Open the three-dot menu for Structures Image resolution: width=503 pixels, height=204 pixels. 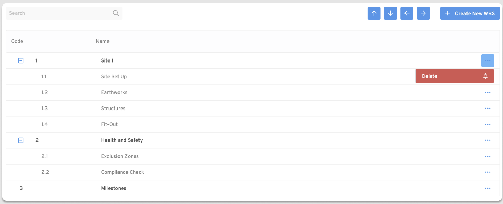pyautogui.click(x=487, y=108)
